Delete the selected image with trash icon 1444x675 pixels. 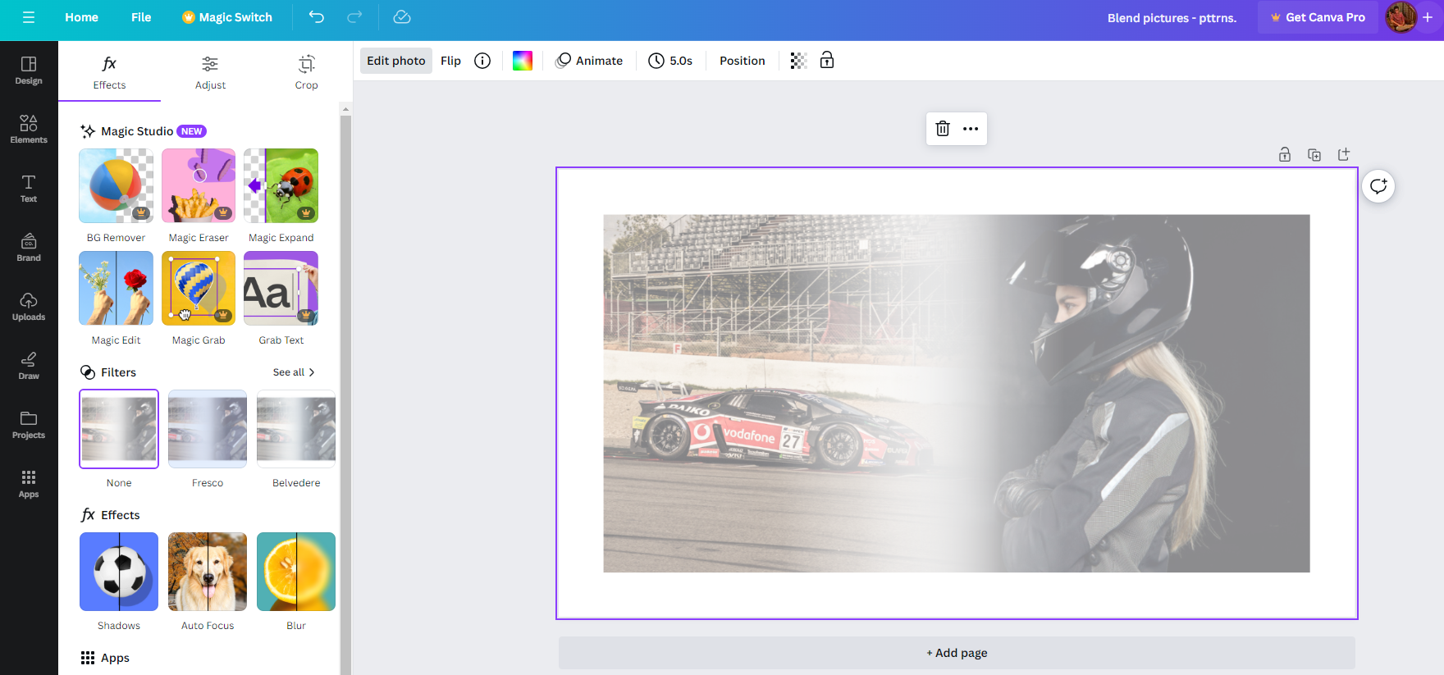tap(943, 129)
